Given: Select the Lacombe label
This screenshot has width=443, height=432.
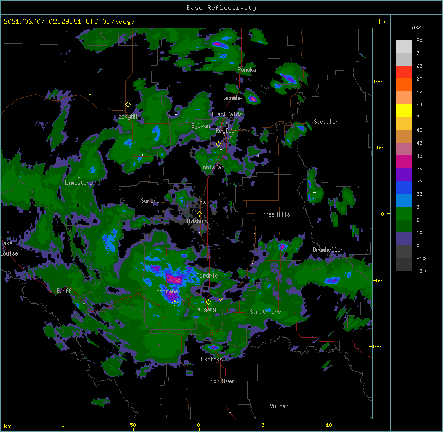Looking at the screenshot, I should coord(231,98).
